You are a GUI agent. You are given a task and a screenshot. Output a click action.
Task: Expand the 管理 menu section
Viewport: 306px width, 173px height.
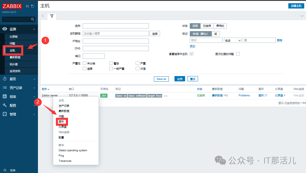[34, 114]
